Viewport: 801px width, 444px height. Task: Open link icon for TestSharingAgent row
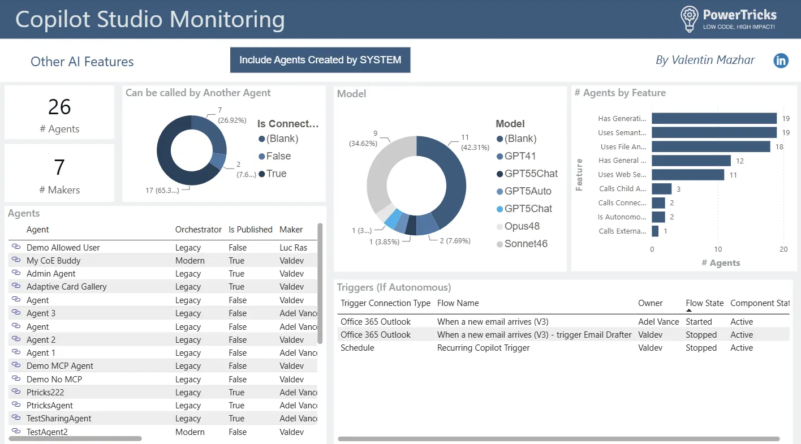(x=15, y=418)
